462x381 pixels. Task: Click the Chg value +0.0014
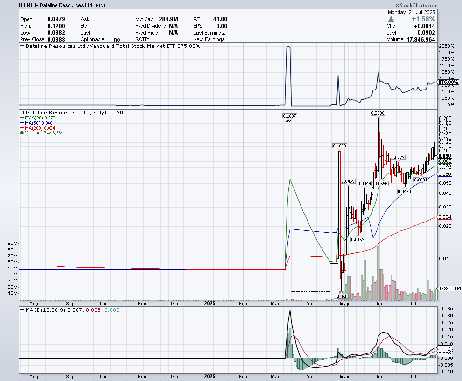coord(425,26)
